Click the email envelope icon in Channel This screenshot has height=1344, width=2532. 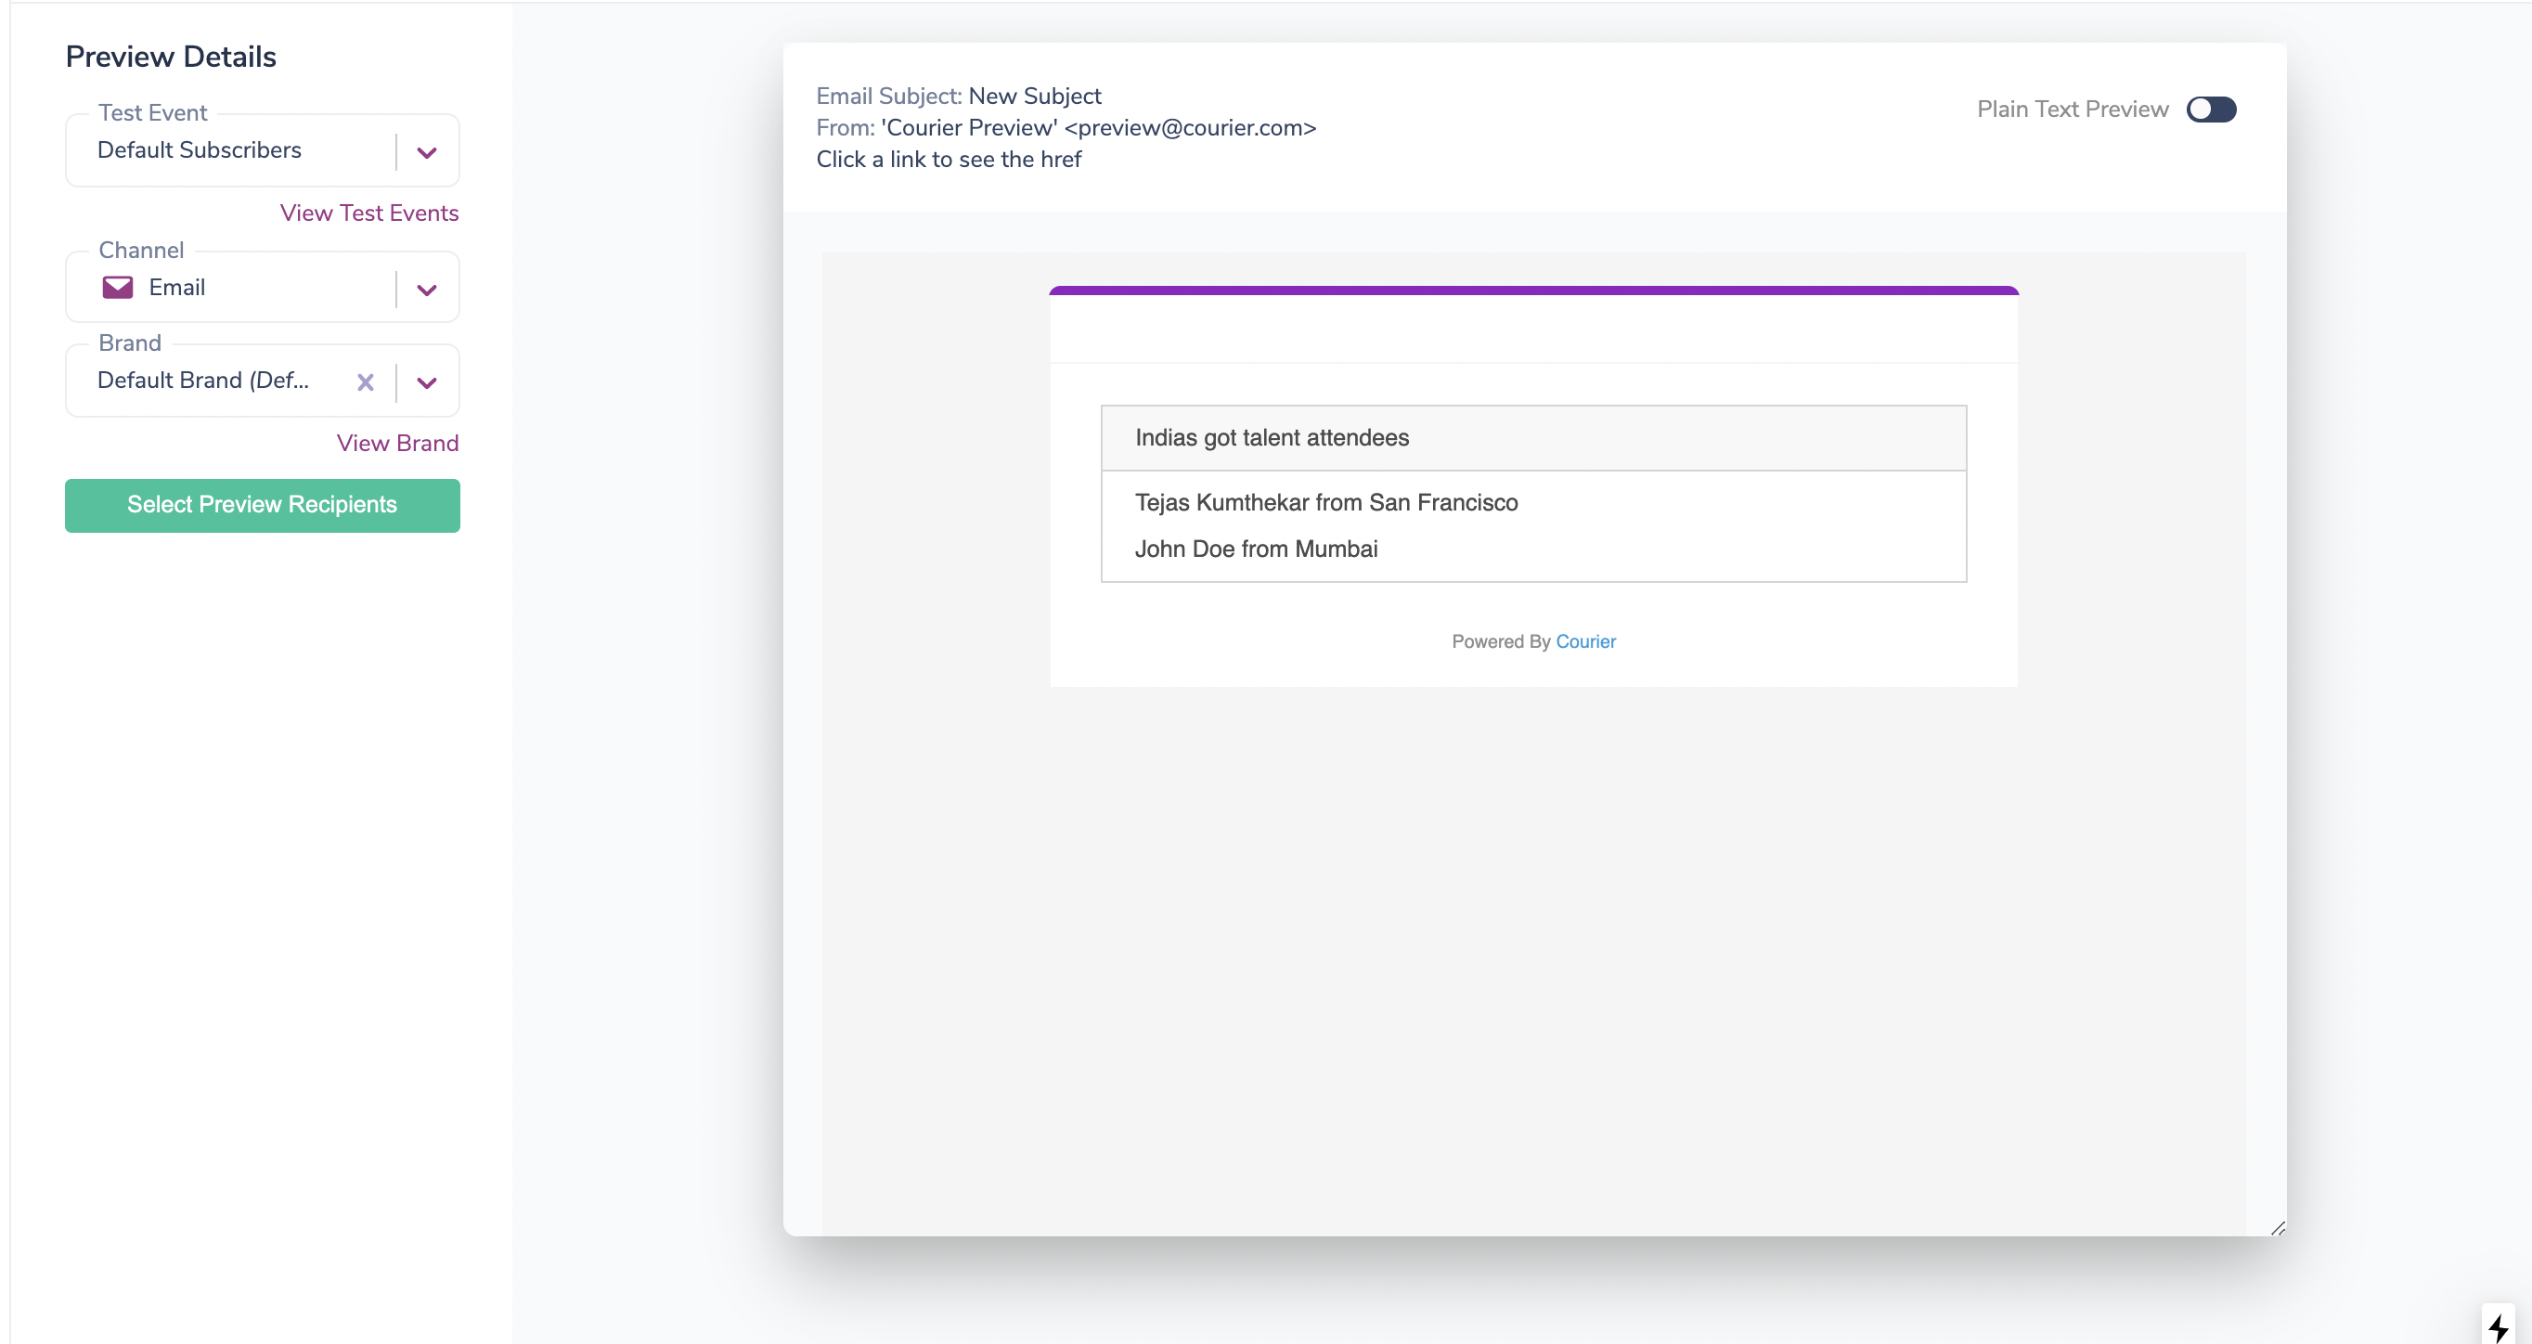coord(117,287)
